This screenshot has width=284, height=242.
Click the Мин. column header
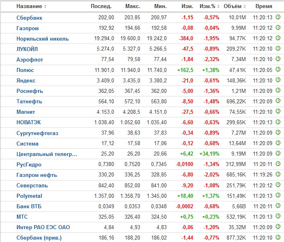coord(160,6)
